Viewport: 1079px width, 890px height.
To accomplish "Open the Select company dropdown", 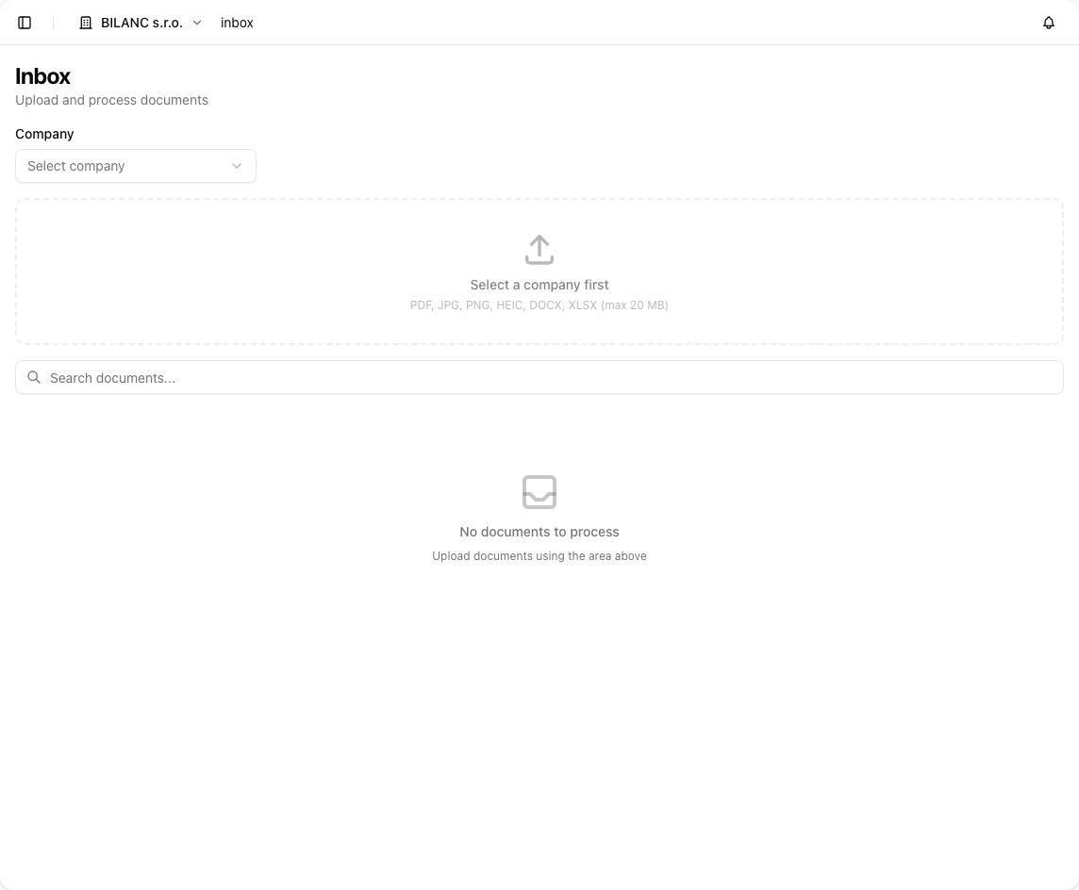I will pos(136,166).
